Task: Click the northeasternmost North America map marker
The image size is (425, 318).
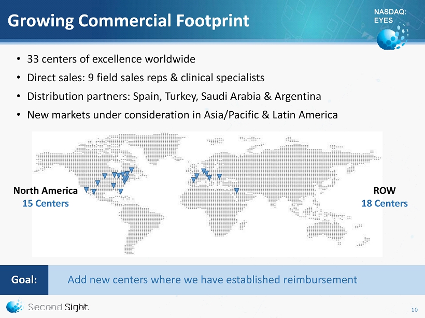Action: click(x=132, y=170)
